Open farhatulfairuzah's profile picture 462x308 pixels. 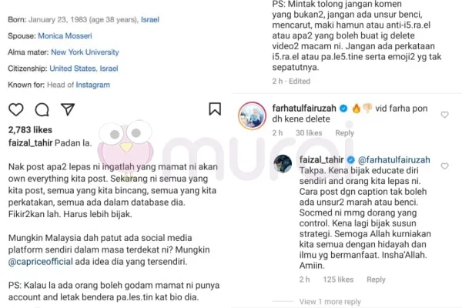tap(253, 115)
